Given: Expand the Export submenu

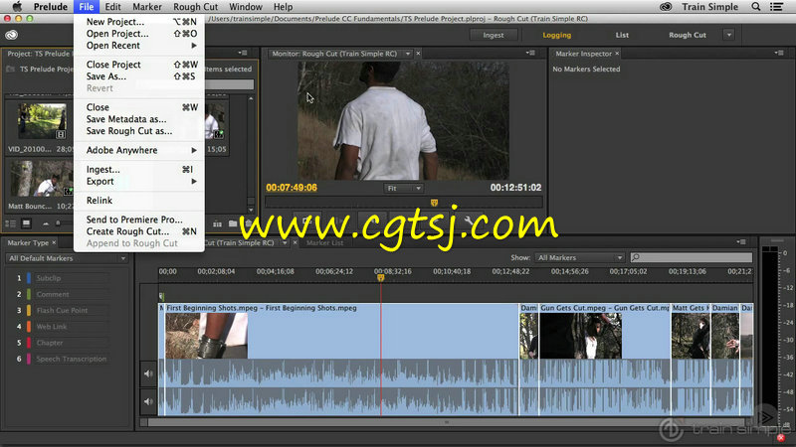Looking at the screenshot, I should 139,181.
